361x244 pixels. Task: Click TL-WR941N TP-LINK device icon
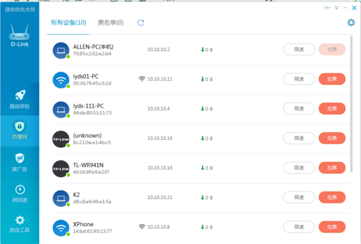61,169
